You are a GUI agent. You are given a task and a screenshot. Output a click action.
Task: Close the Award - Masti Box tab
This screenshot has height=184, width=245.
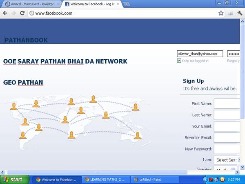pos(58,4)
